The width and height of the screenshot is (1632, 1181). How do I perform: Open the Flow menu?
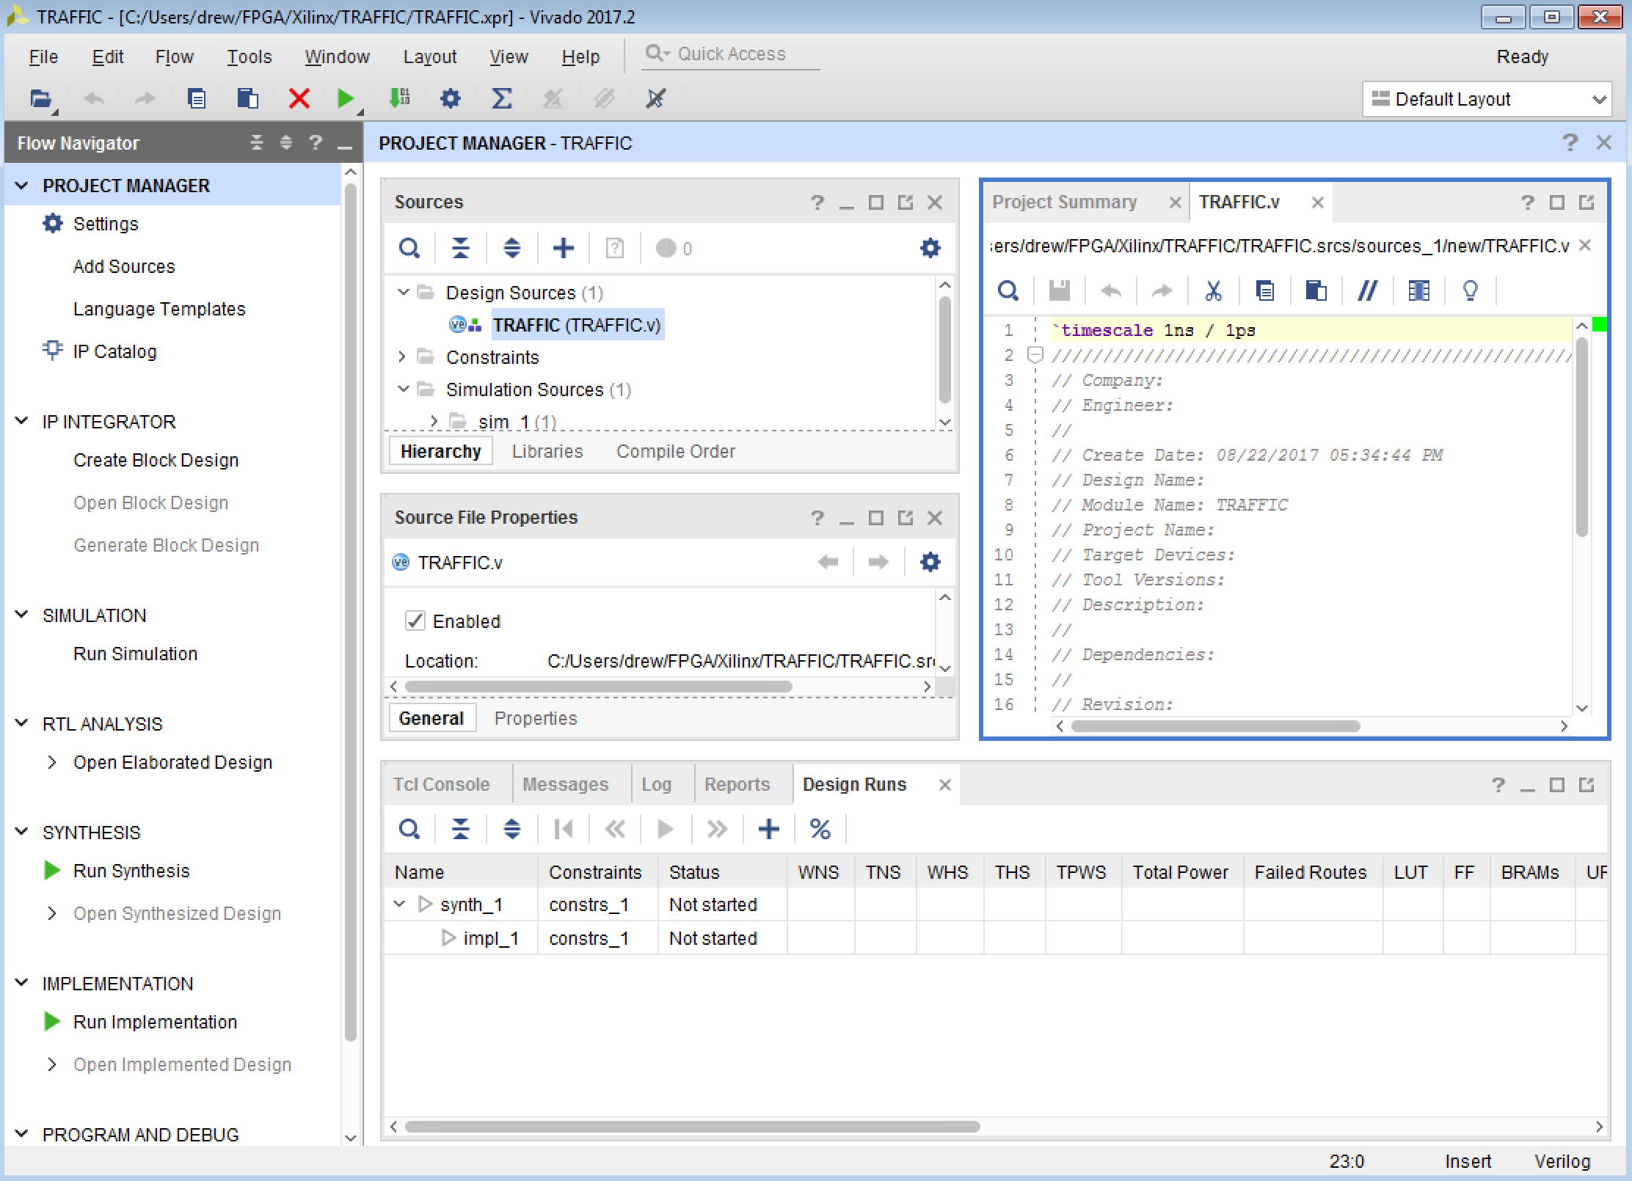coord(174,56)
